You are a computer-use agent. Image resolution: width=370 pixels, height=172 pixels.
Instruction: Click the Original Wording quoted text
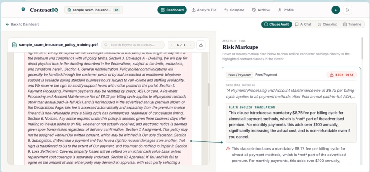[x=290, y=94]
